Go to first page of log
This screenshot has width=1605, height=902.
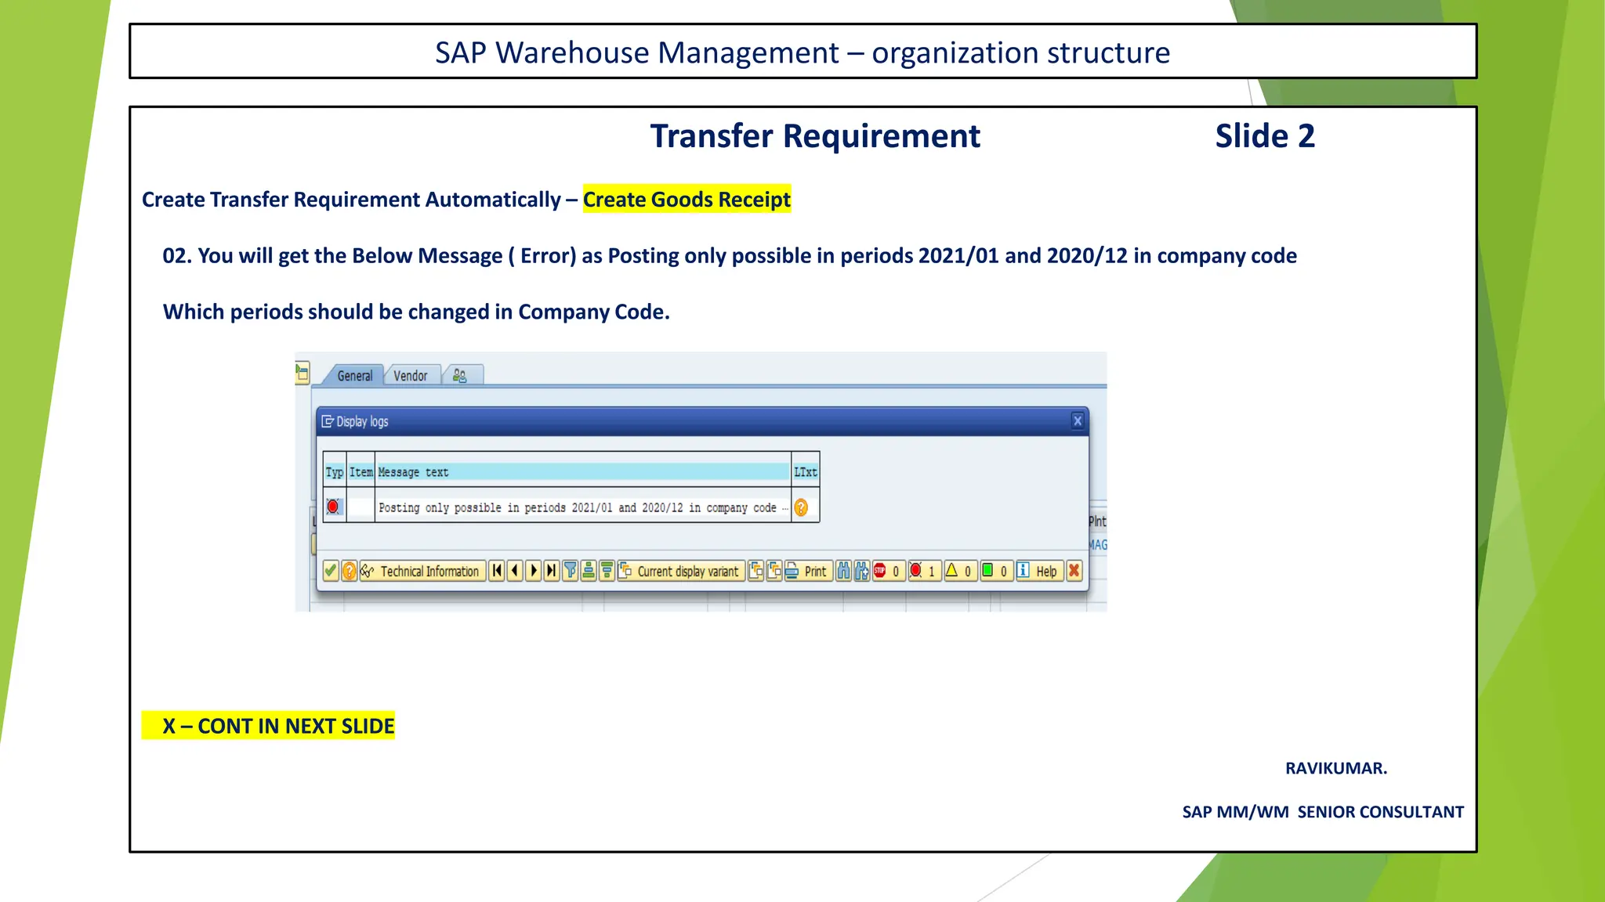pos(497,571)
